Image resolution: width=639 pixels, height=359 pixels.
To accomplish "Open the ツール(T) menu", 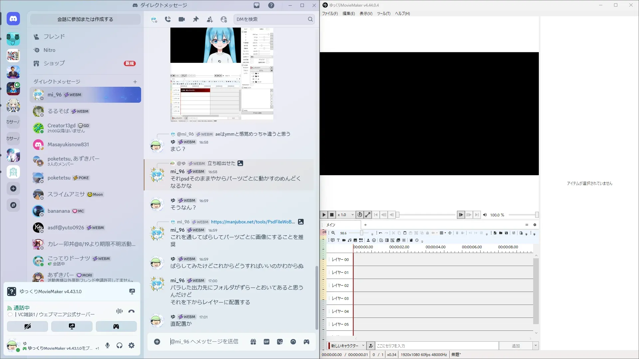I will point(383,14).
